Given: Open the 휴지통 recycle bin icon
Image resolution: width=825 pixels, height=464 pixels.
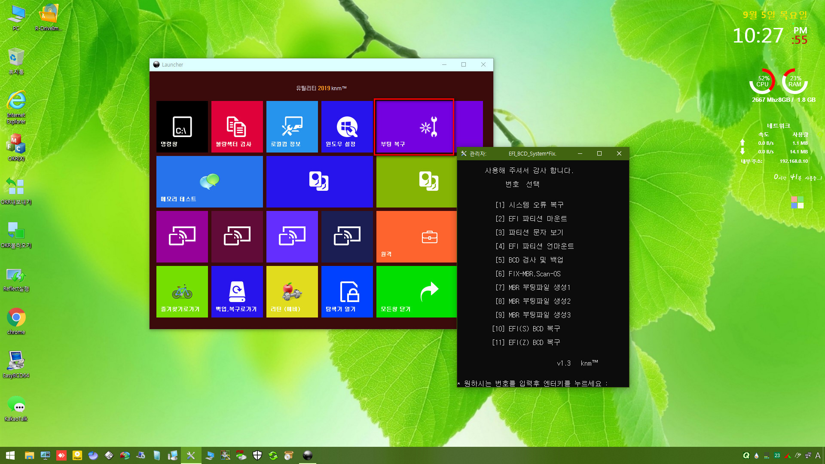Looking at the screenshot, I should coord(16,61).
